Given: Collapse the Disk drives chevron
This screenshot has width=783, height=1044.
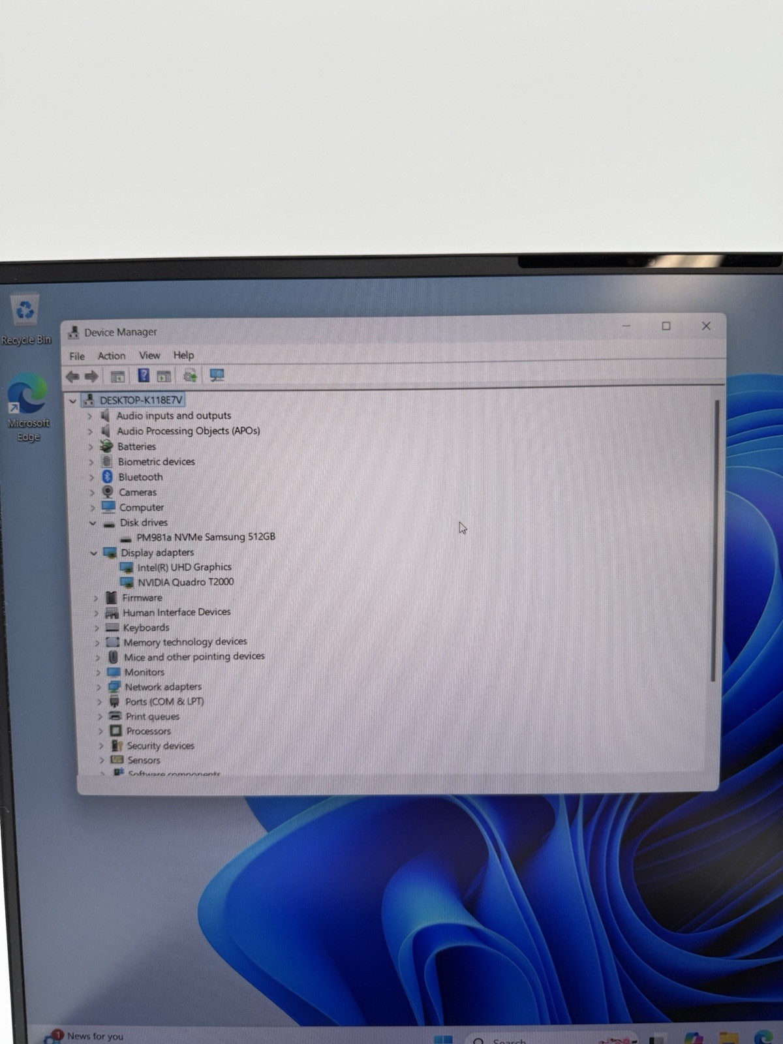Looking at the screenshot, I should coord(93,523).
